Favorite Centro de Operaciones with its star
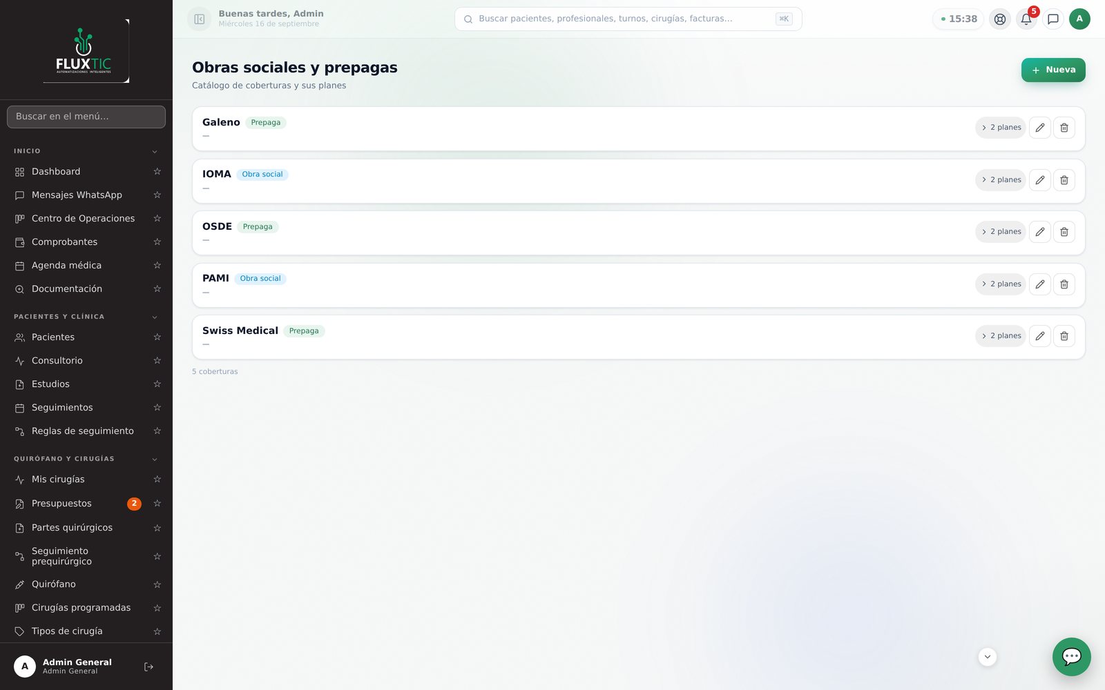Viewport: 1105px width, 690px height. 157,219
